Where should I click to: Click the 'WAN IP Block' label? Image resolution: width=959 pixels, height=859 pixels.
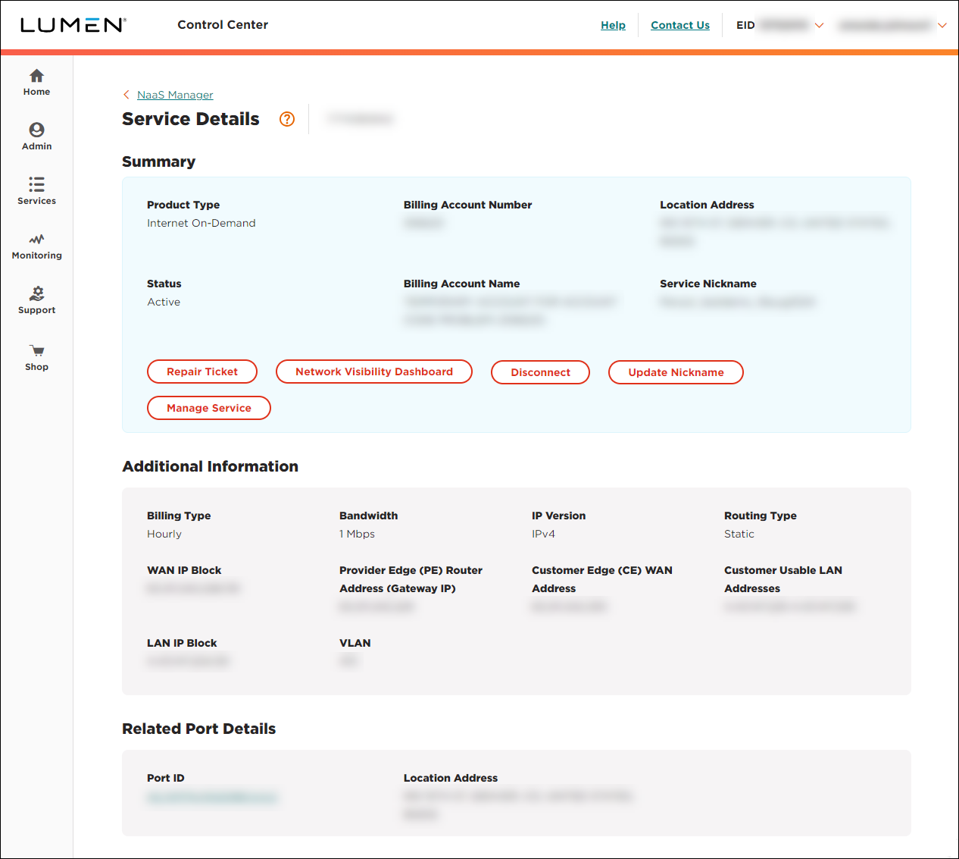click(184, 570)
